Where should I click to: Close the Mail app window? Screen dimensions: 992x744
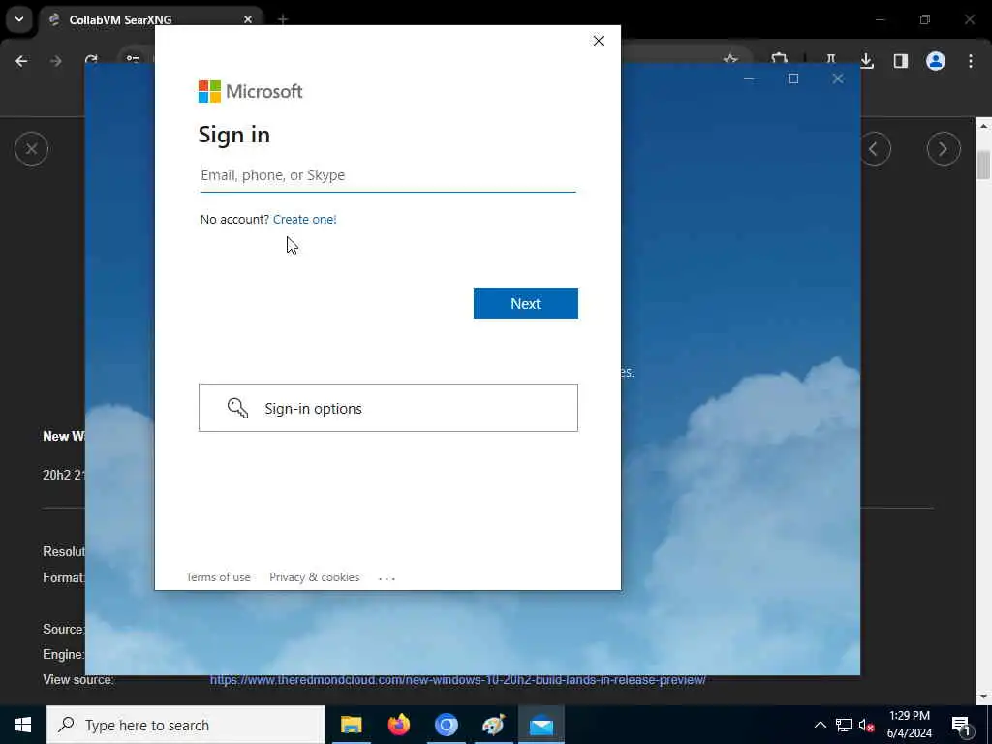coord(838,78)
